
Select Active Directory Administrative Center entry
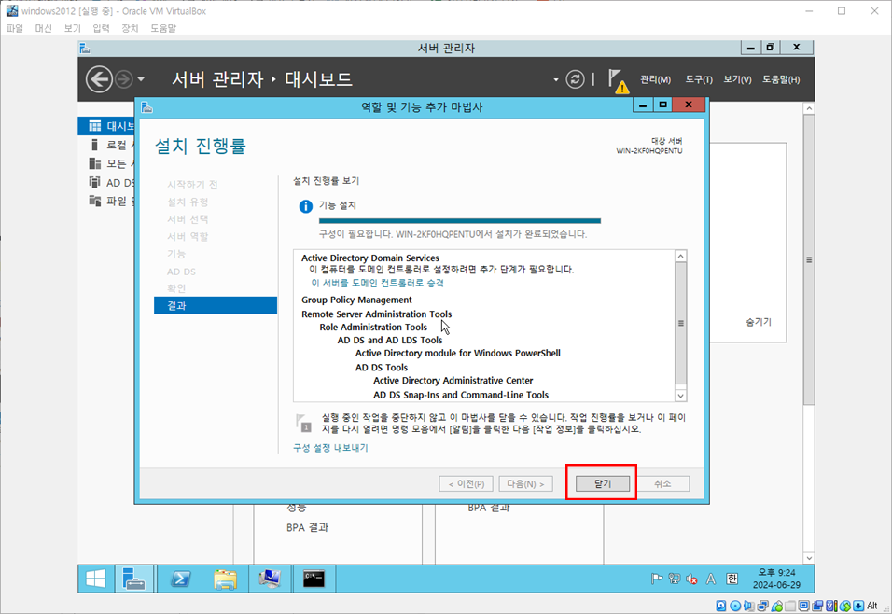pyautogui.click(x=453, y=381)
